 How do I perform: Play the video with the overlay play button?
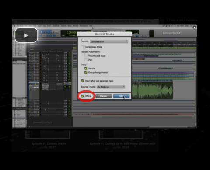[26, 35]
